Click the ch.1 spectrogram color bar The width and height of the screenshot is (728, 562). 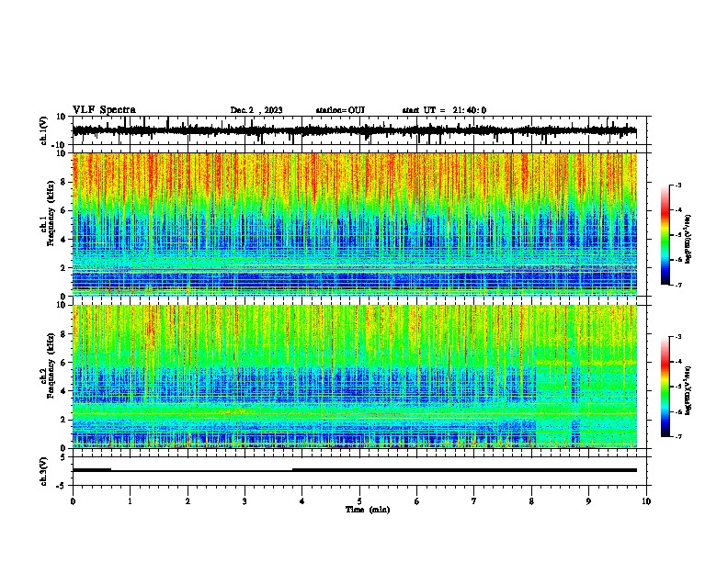click(665, 235)
